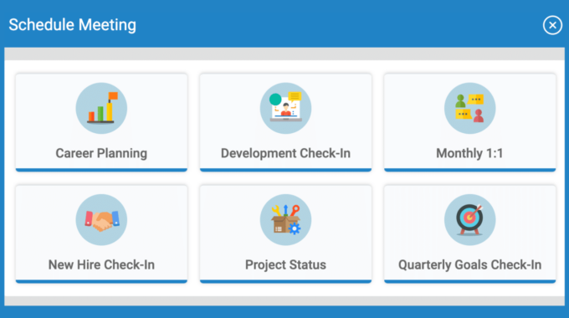
Task: Select the Project Status label text
Action: (285, 264)
